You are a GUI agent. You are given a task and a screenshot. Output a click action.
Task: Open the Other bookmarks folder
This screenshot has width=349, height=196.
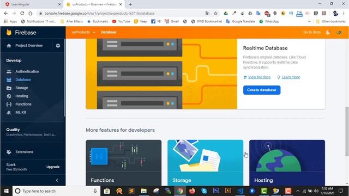coord(331,21)
